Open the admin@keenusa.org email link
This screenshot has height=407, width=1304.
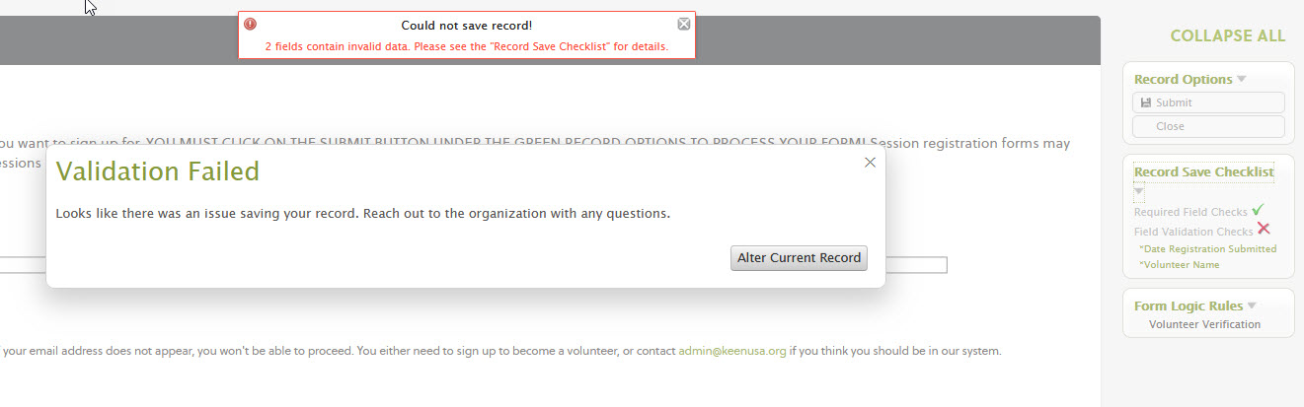pos(732,351)
